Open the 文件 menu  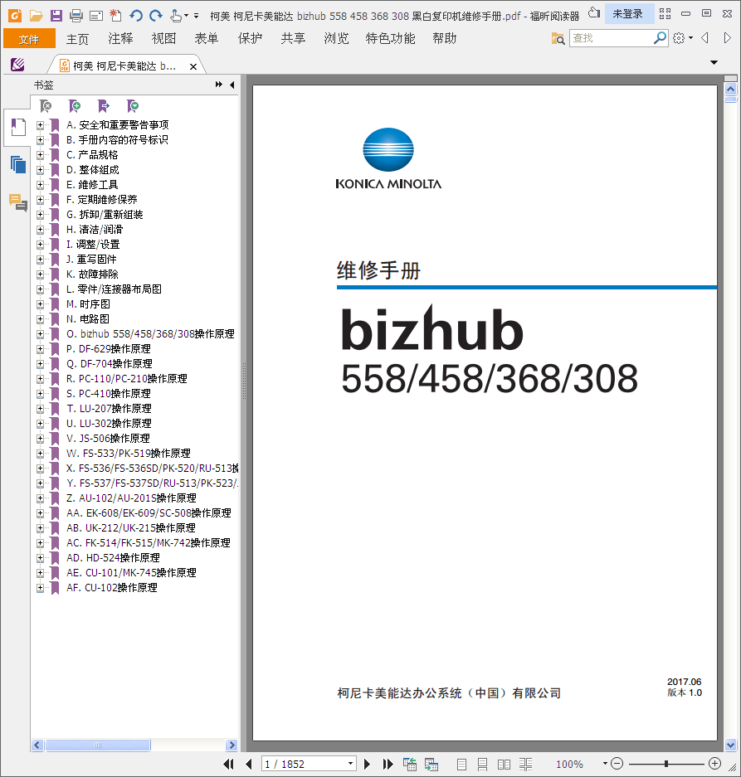(29, 39)
